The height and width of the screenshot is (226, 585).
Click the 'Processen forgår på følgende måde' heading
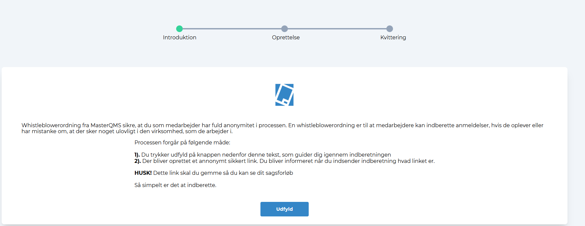[x=182, y=143]
